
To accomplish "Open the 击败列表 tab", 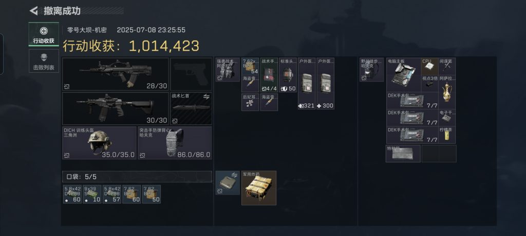I will pos(44,61).
